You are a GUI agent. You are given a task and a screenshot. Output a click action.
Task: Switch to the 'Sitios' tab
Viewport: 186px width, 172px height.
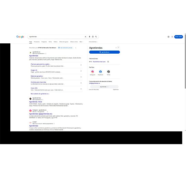click(x=50, y=42)
